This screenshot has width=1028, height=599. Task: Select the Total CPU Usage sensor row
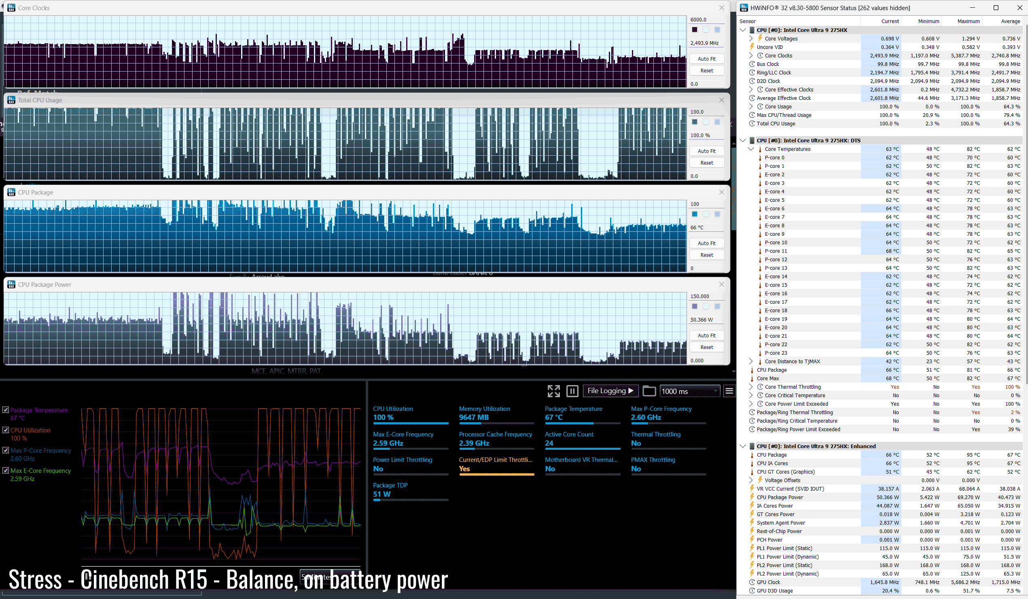point(776,123)
